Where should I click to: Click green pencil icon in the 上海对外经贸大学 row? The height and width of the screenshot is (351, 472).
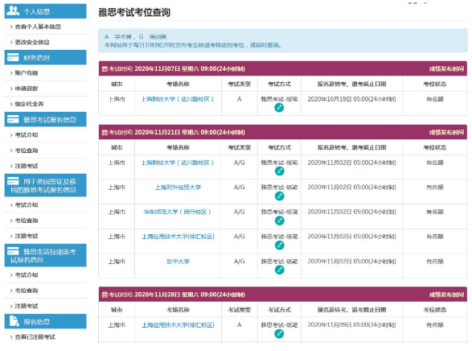click(x=279, y=196)
